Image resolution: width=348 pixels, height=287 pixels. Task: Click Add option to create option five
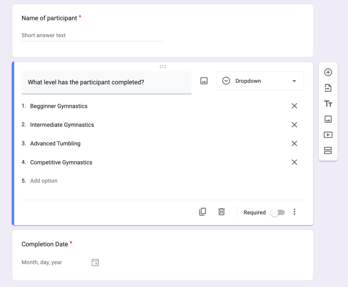(x=43, y=180)
